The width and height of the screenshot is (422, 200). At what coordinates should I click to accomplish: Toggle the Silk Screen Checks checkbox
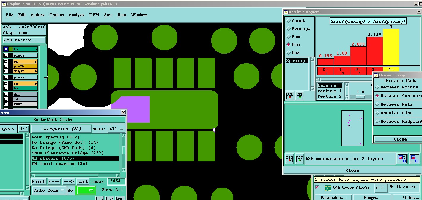pyautogui.click(x=317, y=188)
